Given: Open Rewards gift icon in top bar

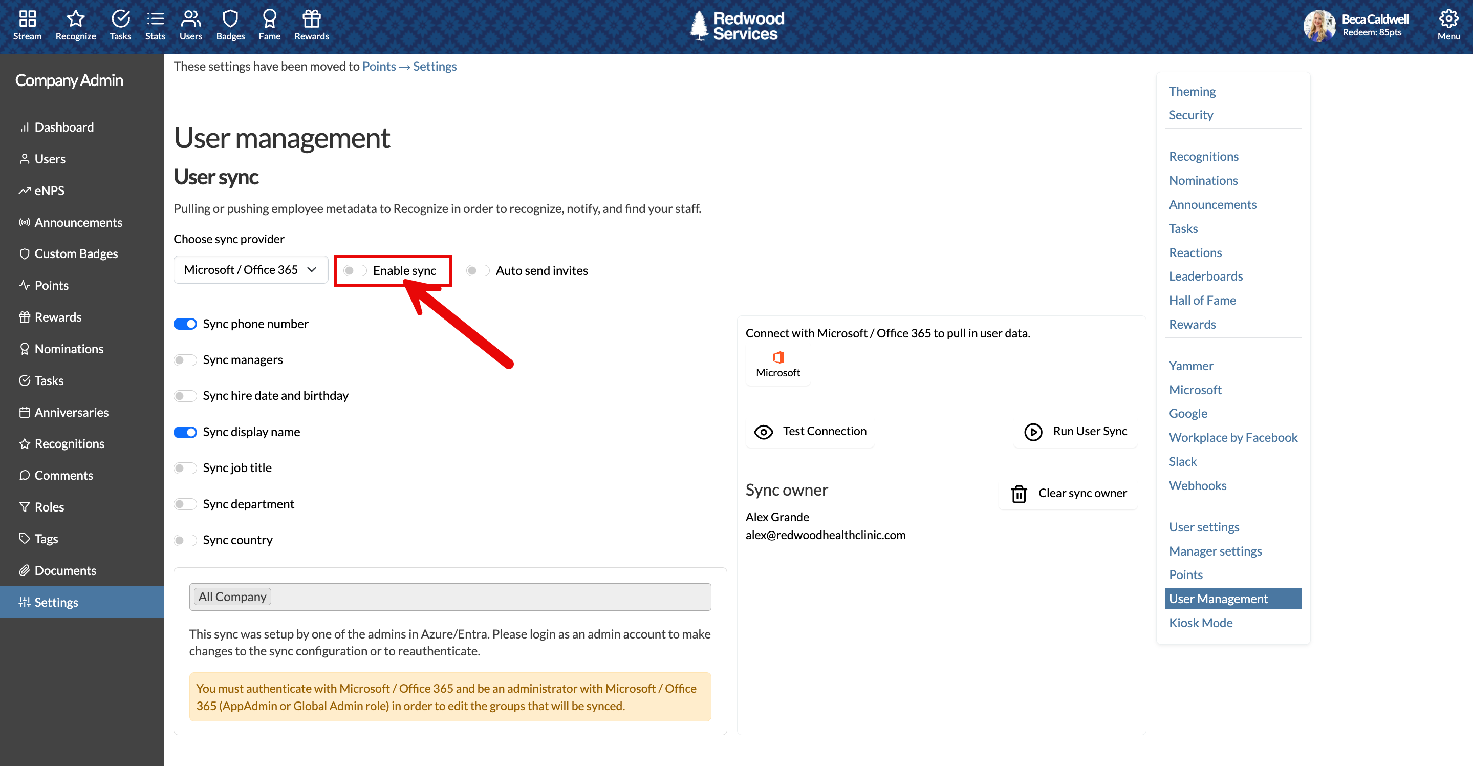Looking at the screenshot, I should 311,18.
